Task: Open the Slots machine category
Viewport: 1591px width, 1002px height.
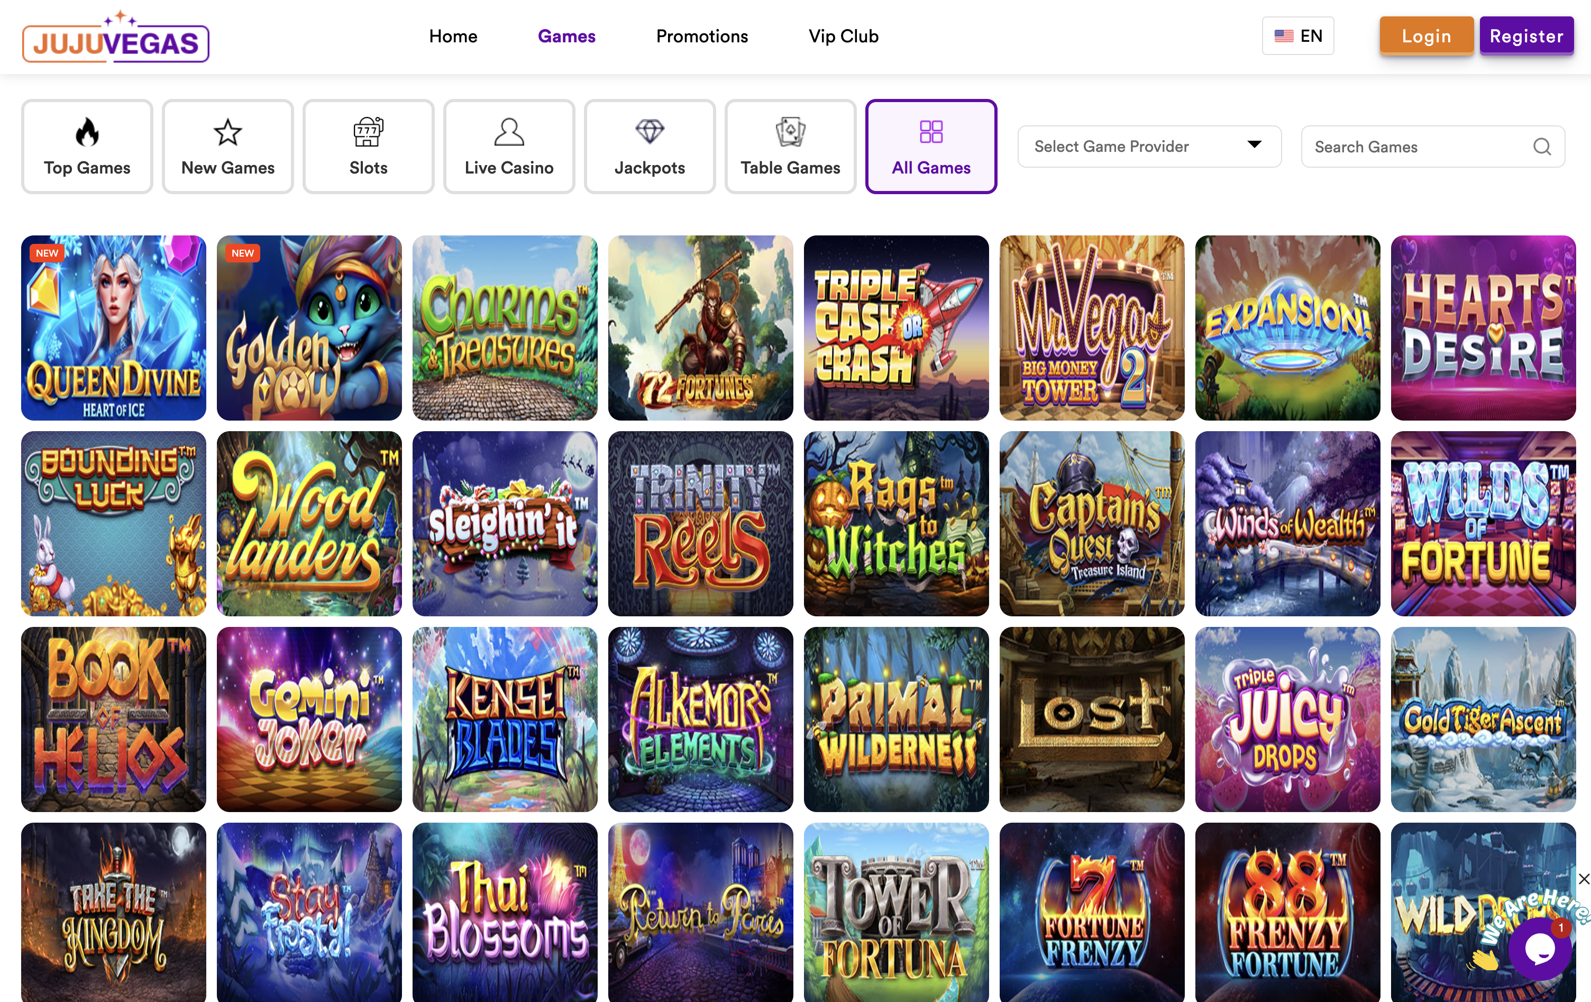Action: pyautogui.click(x=369, y=147)
